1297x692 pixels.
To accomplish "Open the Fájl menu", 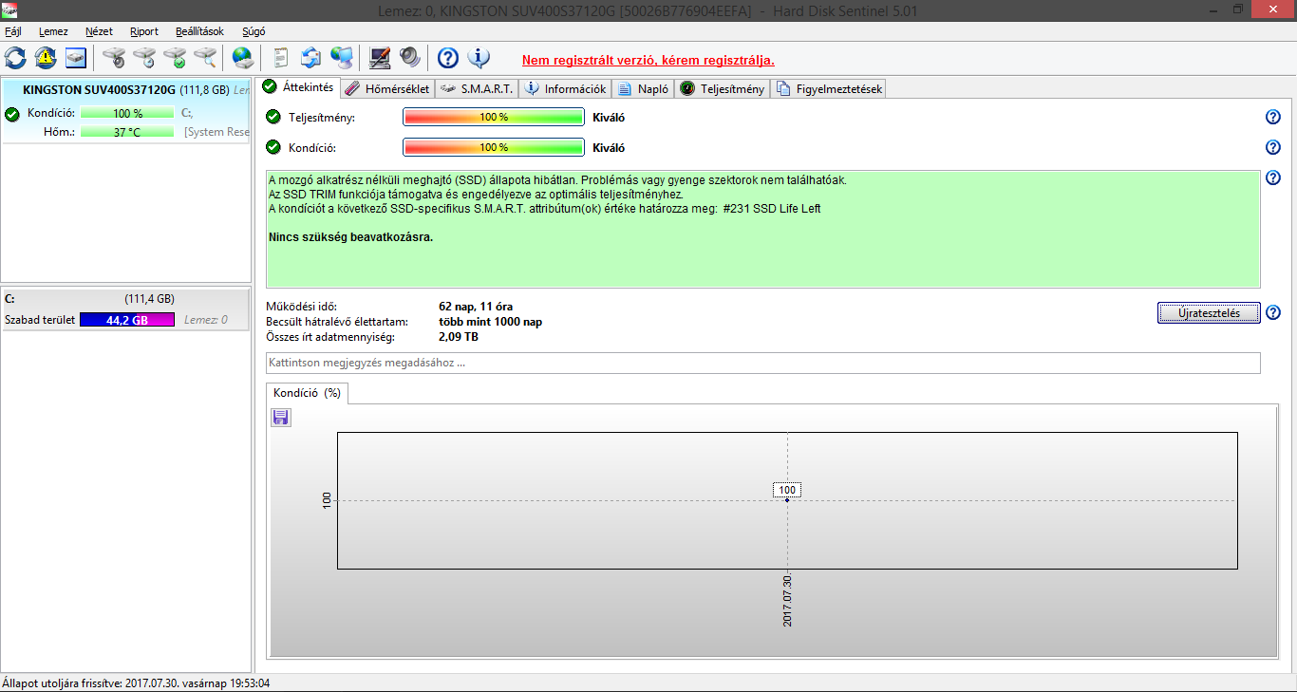I will 13,31.
